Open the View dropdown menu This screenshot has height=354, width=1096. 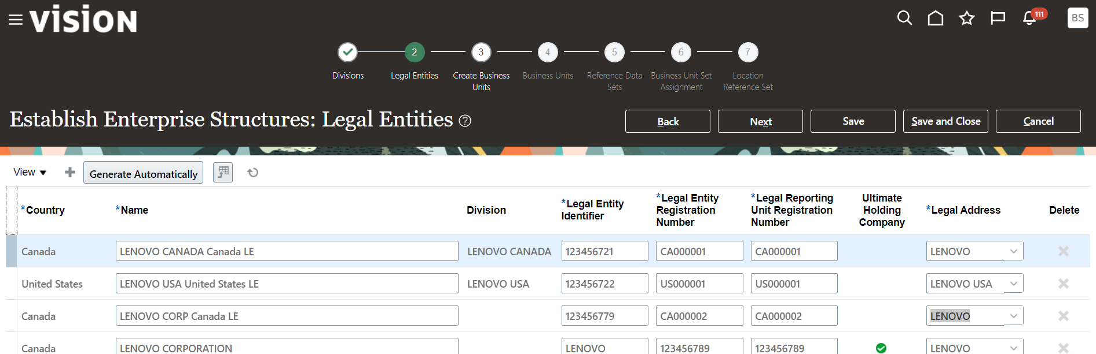pyautogui.click(x=30, y=172)
